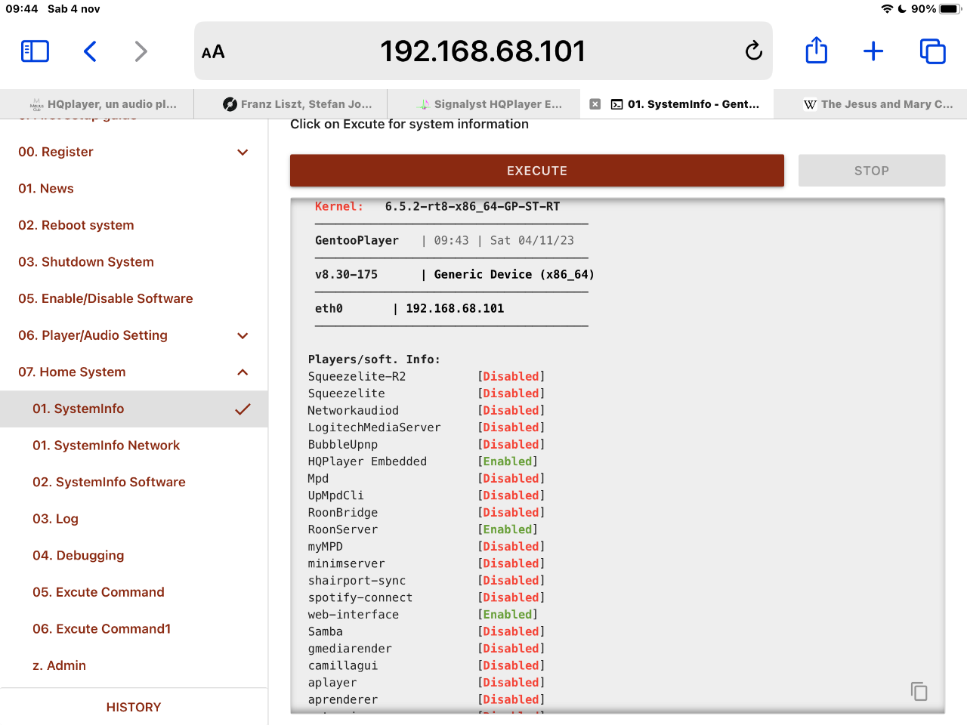
Task: Show the tab overview icon
Action: pos(932,51)
